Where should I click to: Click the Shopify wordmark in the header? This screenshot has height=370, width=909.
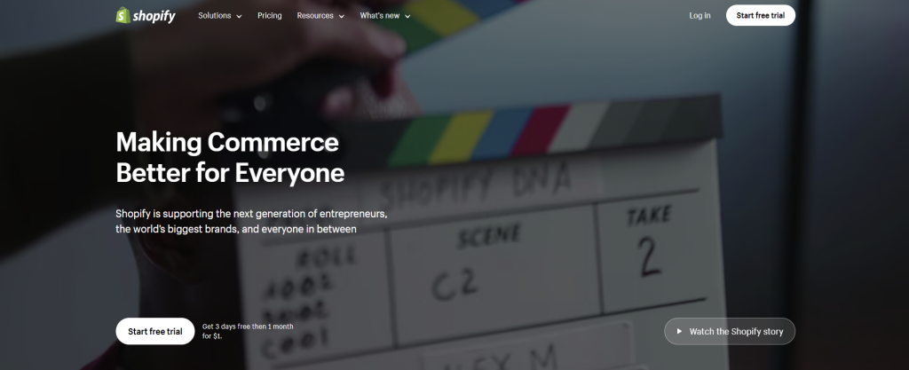(x=155, y=16)
